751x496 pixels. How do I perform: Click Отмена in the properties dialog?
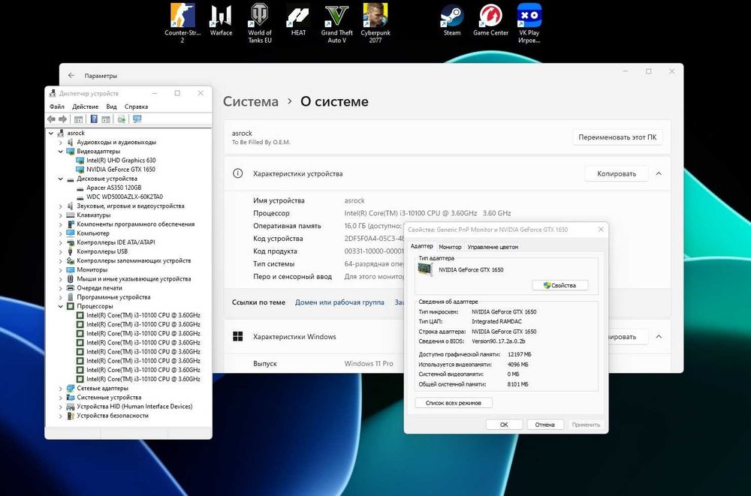click(x=545, y=425)
